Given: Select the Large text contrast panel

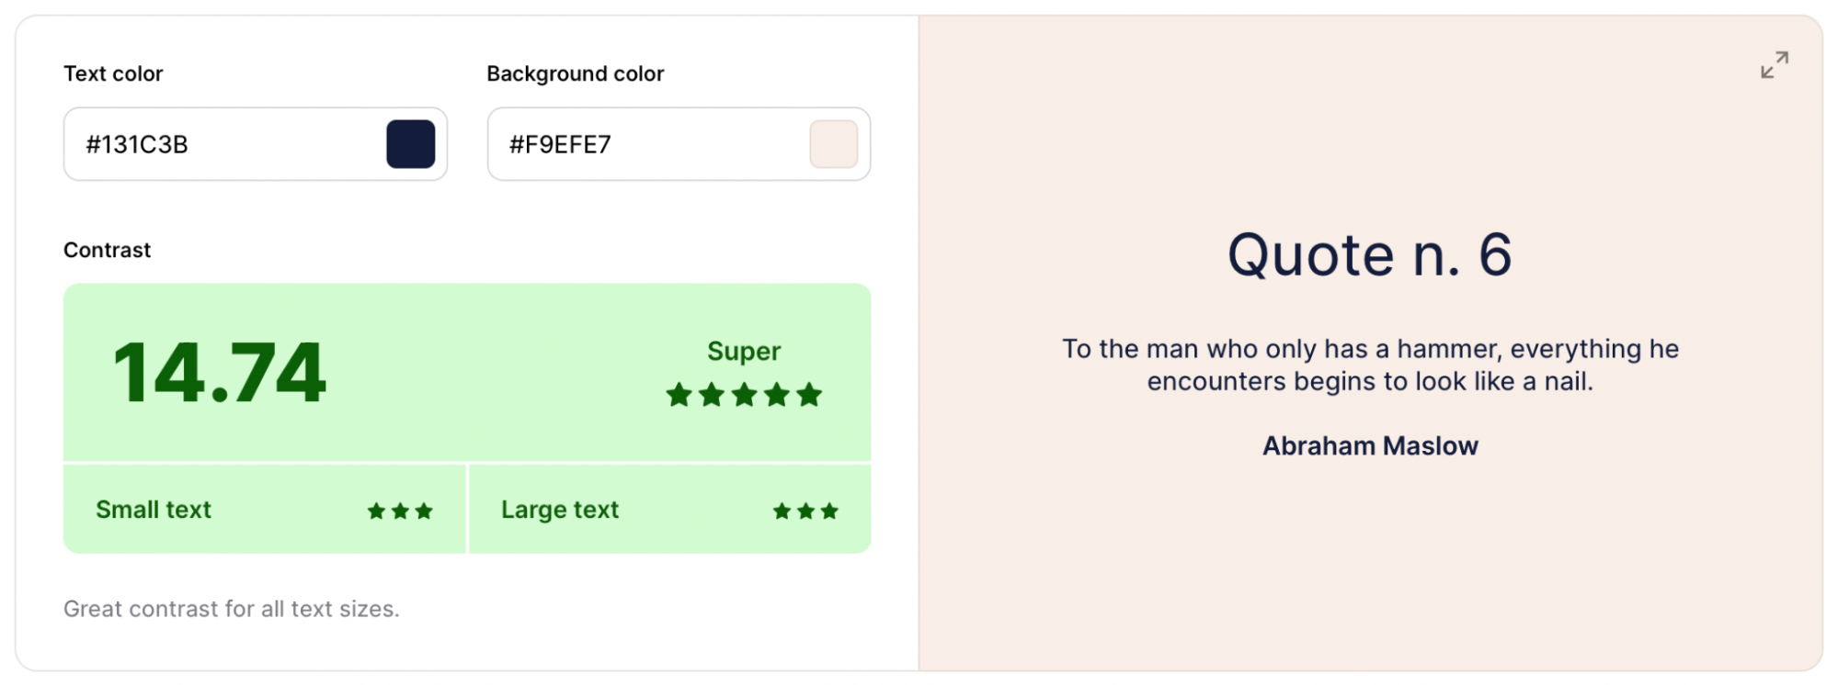Looking at the screenshot, I should [x=670, y=509].
